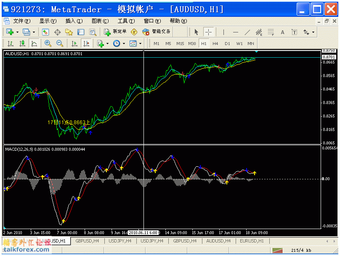Open the 图表 (Charts) menu
This screenshot has width=340, height=256.
pos(100,21)
